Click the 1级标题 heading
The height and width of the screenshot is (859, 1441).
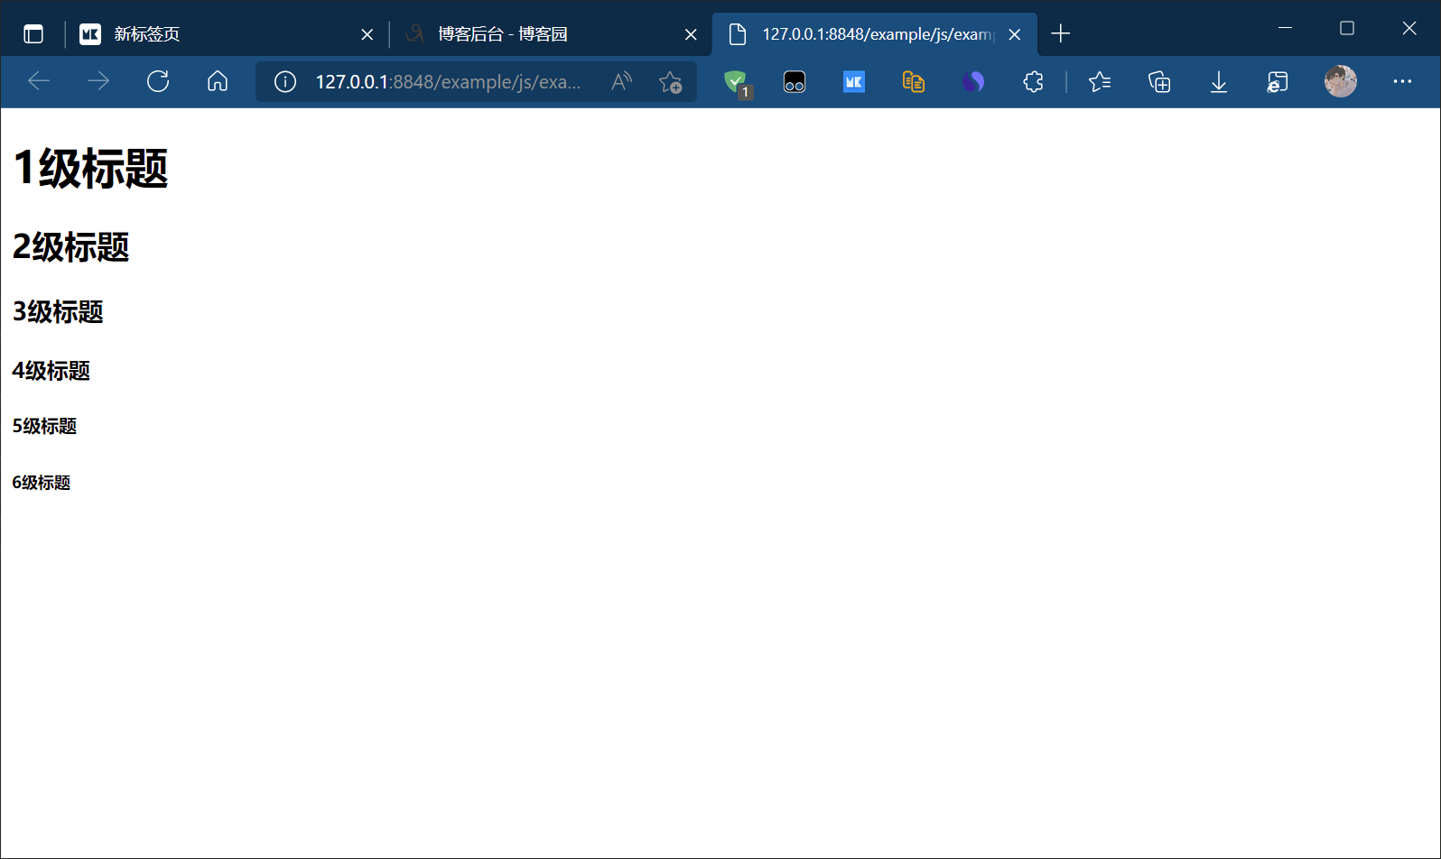click(x=90, y=169)
